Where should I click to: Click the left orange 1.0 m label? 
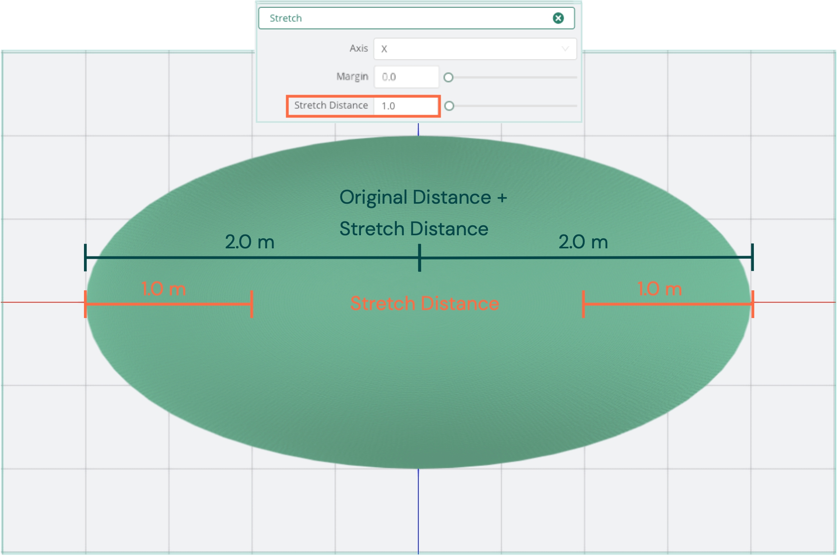pos(164,289)
